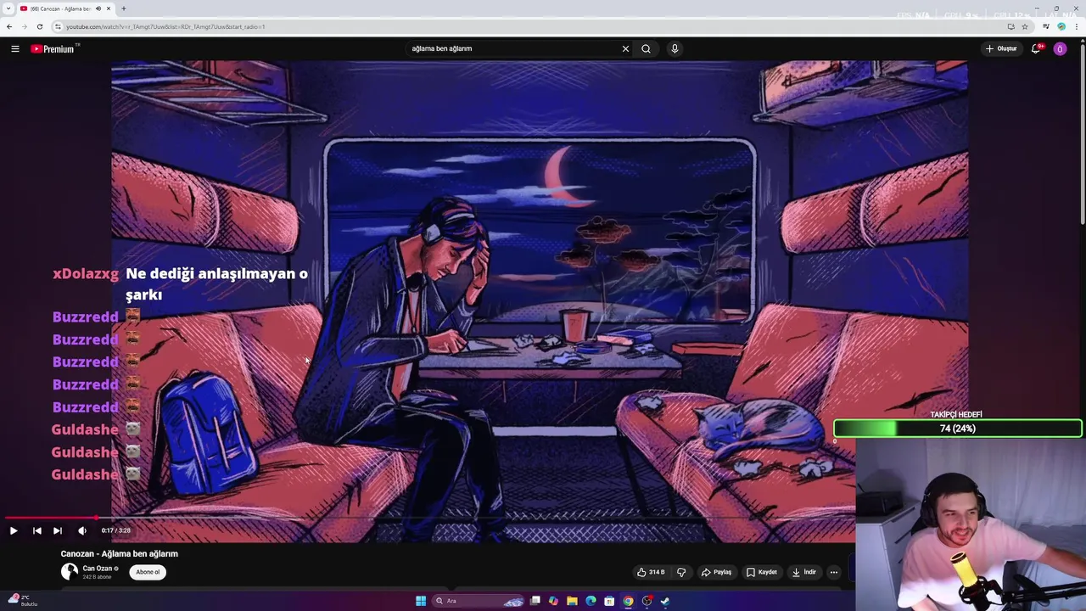
Task: Open Chrome media control icon
Action: click(1046, 26)
